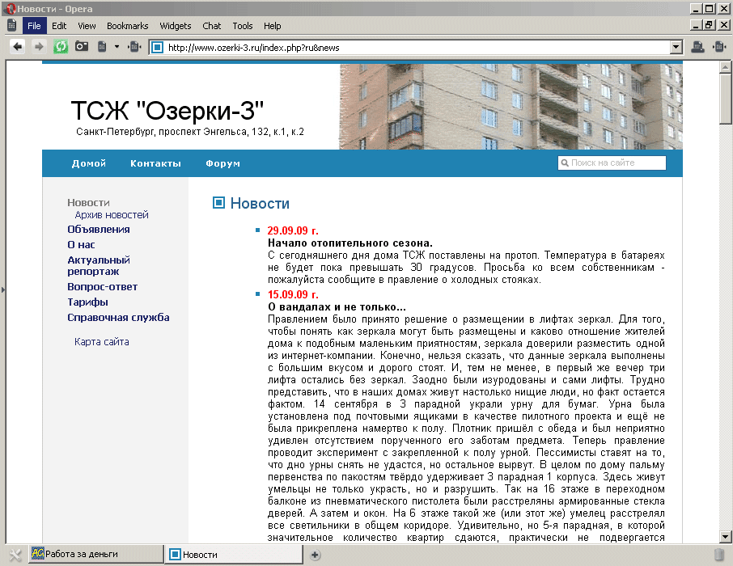Open the "Объявления" sidebar link
Image resolution: width=733 pixels, height=566 pixels.
point(99,229)
